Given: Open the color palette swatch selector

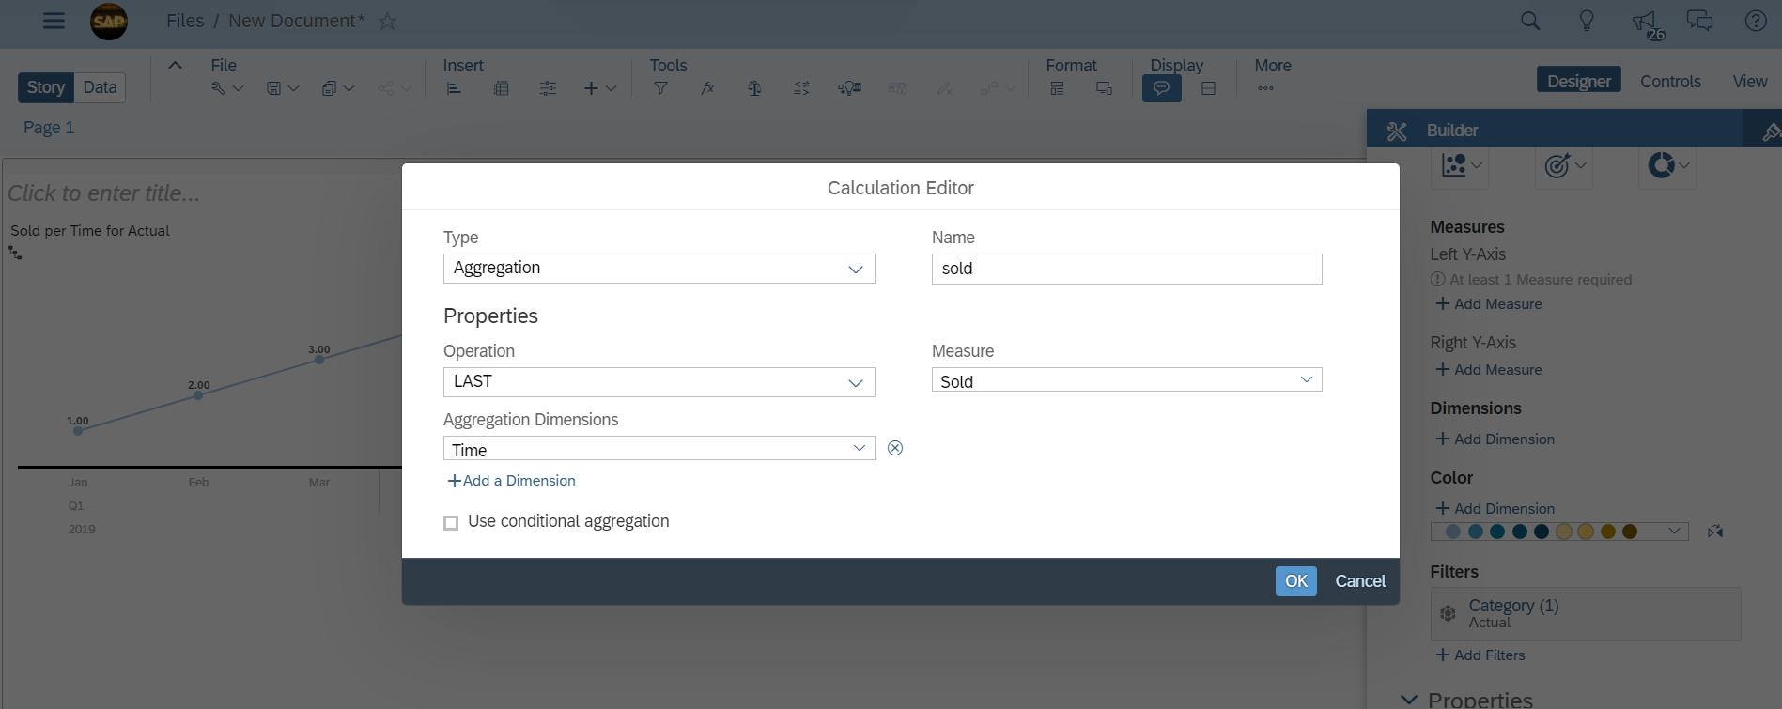Looking at the screenshot, I should click(1559, 532).
